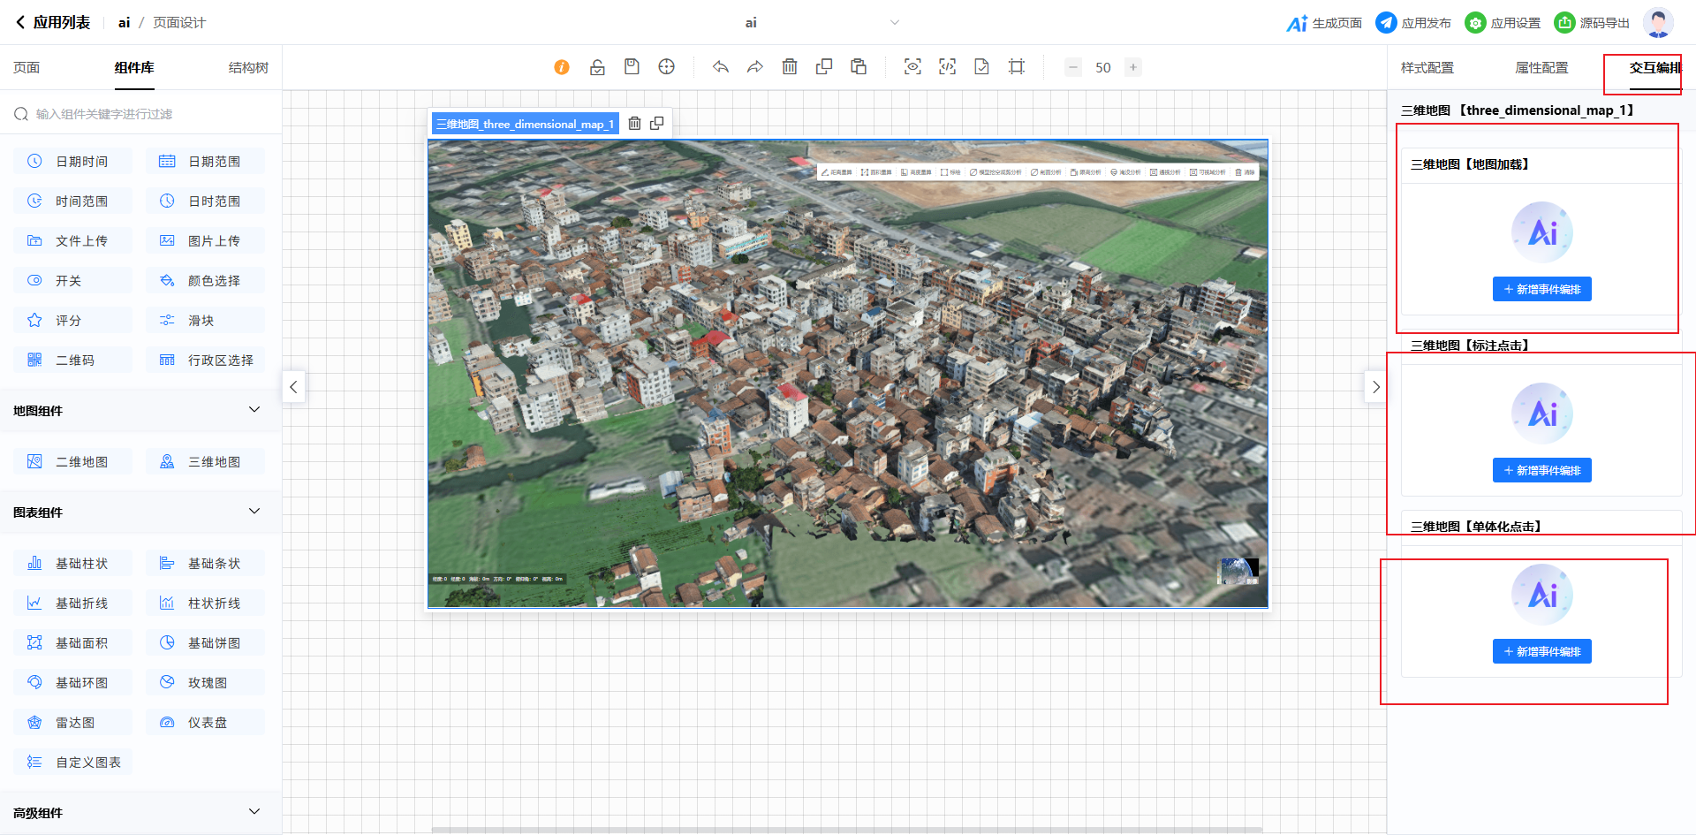Click the redo arrow in toolbar

[x=754, y=67]
